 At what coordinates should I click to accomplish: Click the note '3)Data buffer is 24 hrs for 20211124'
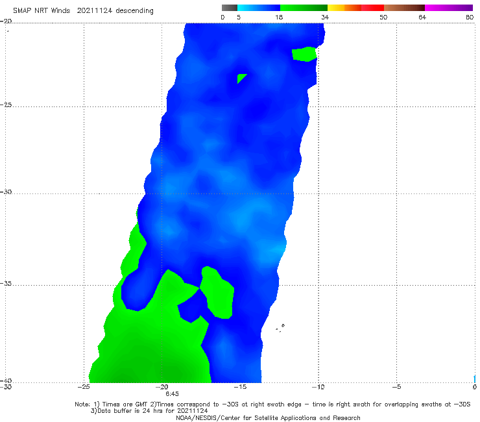[149, 411]
